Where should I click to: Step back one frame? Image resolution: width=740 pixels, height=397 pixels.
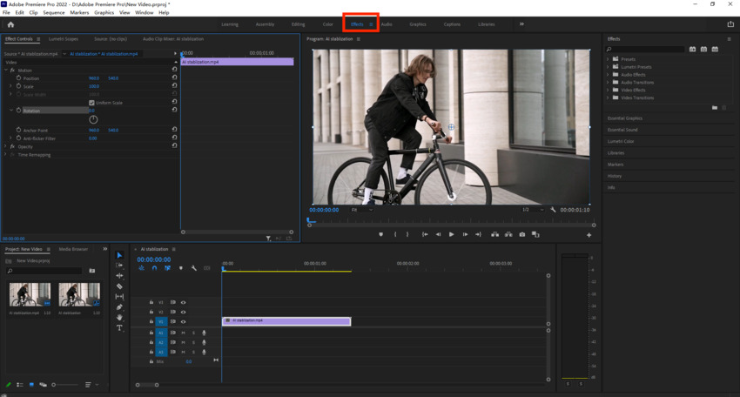[438, 234]
